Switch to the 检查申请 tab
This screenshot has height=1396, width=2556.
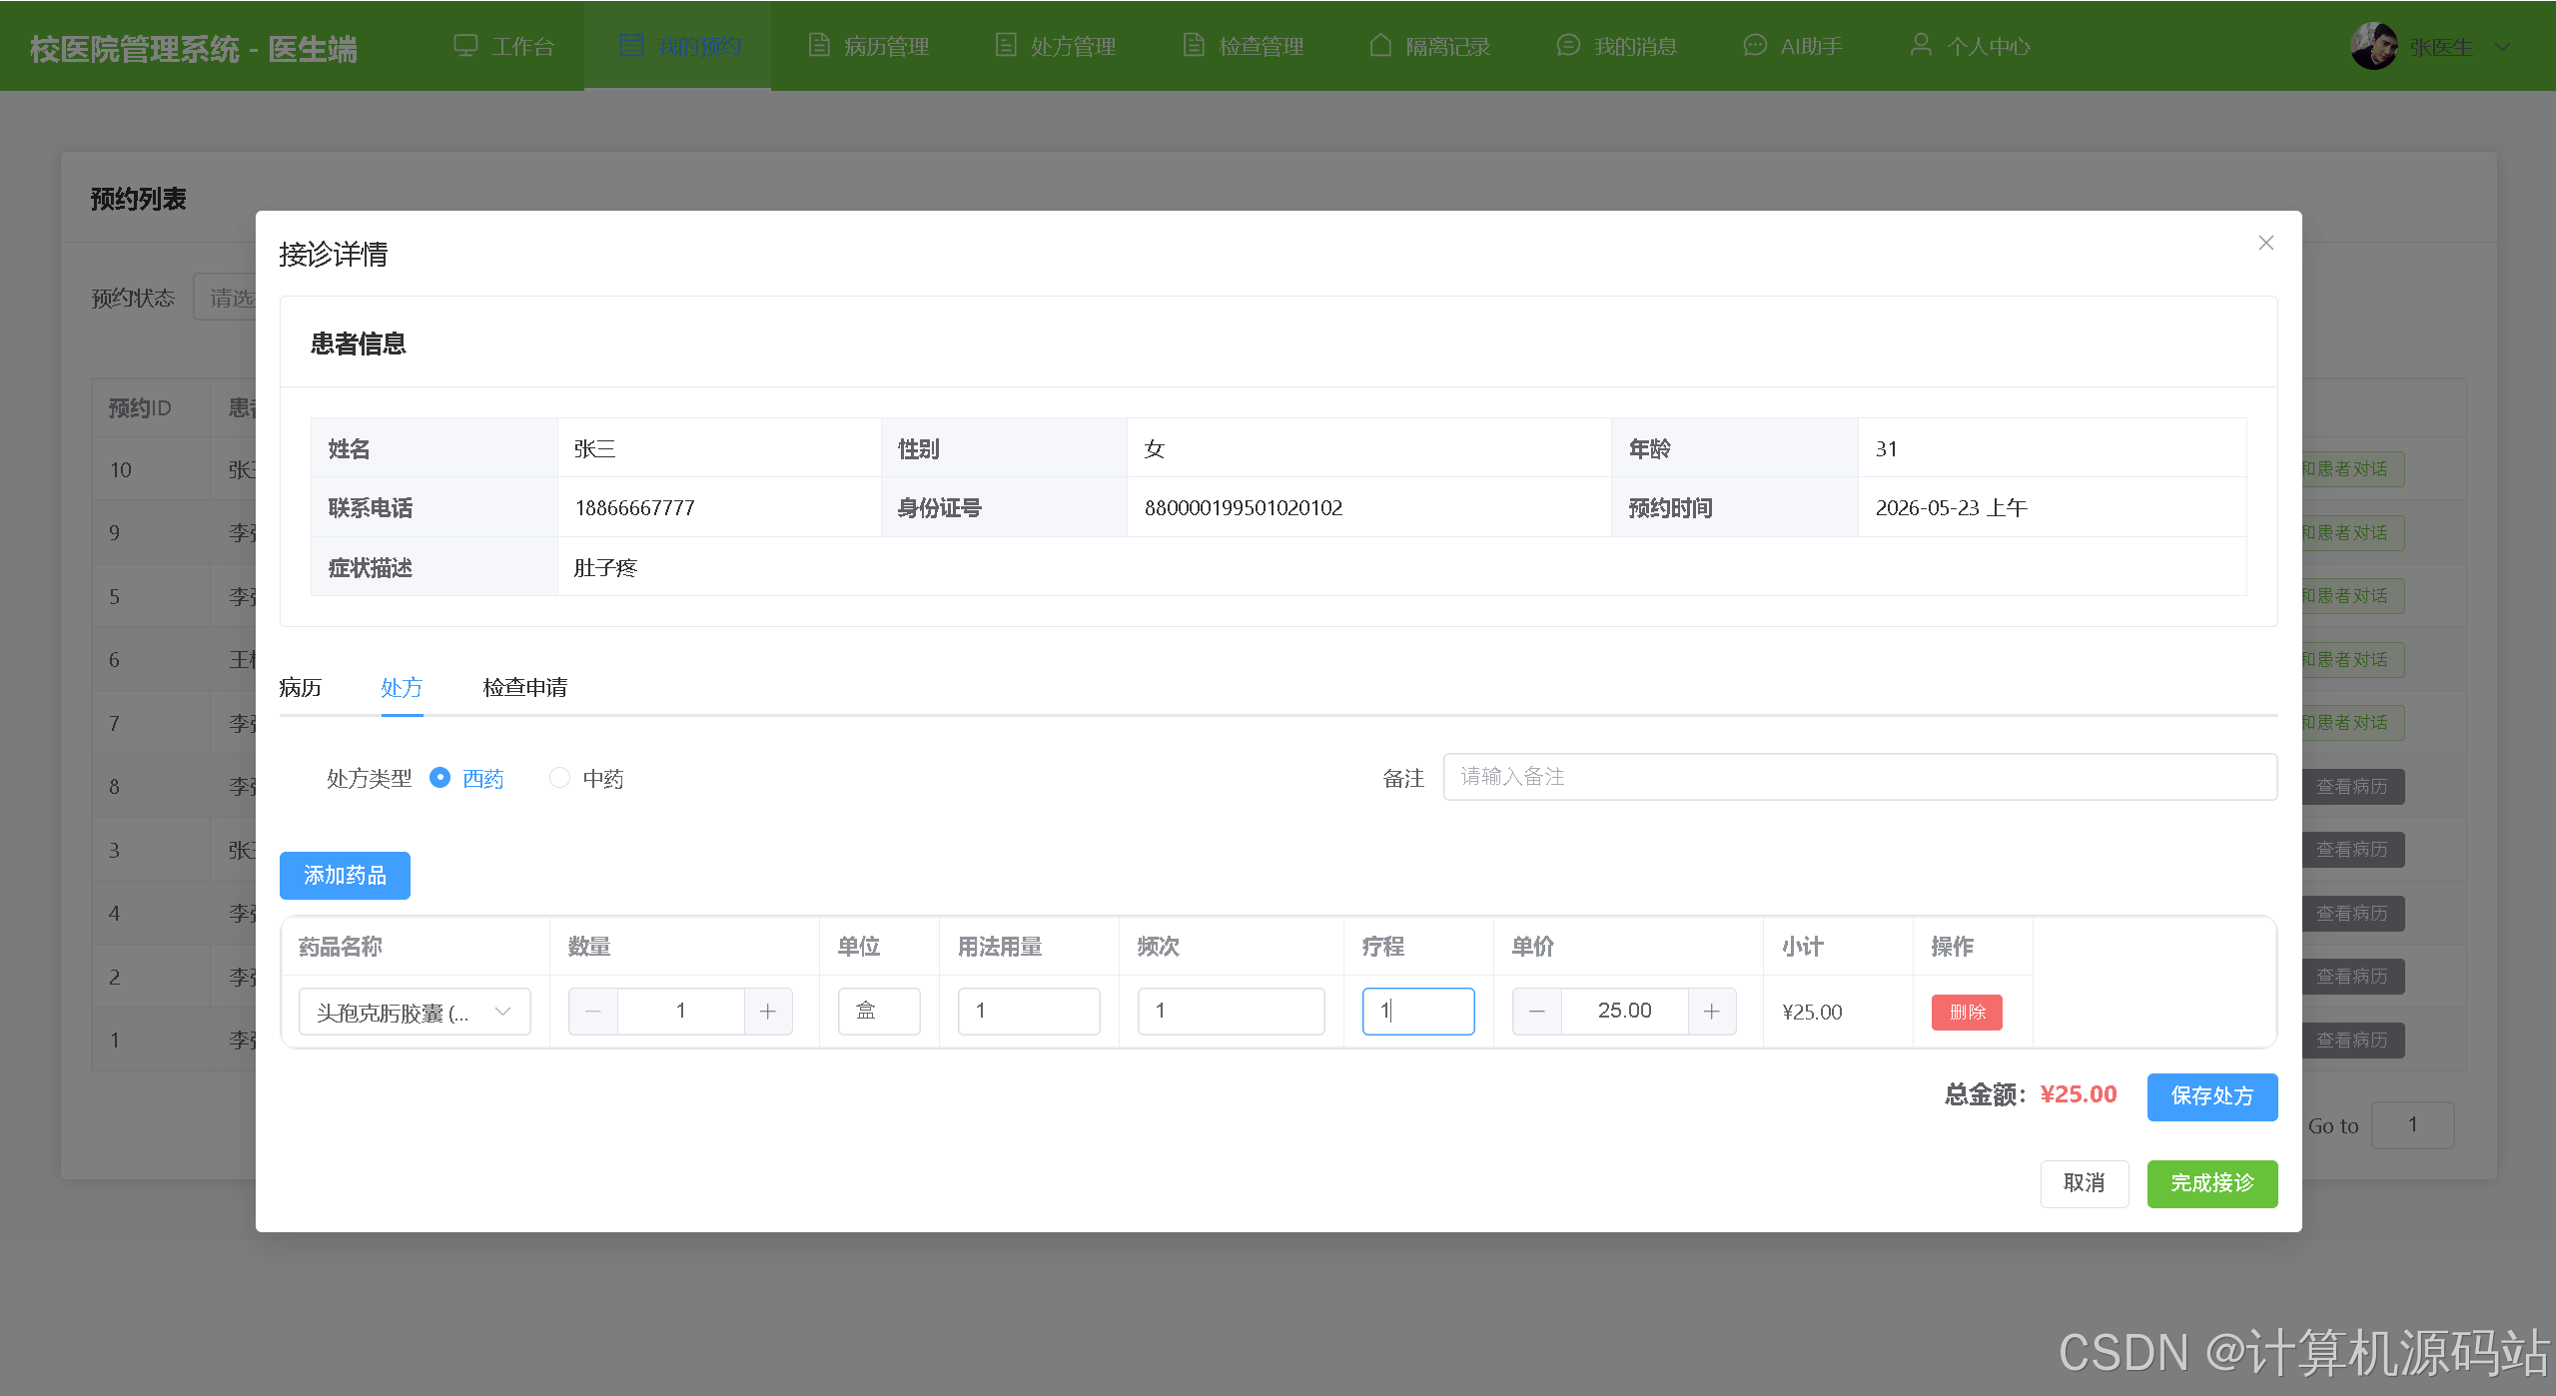(x=525, y=687)
